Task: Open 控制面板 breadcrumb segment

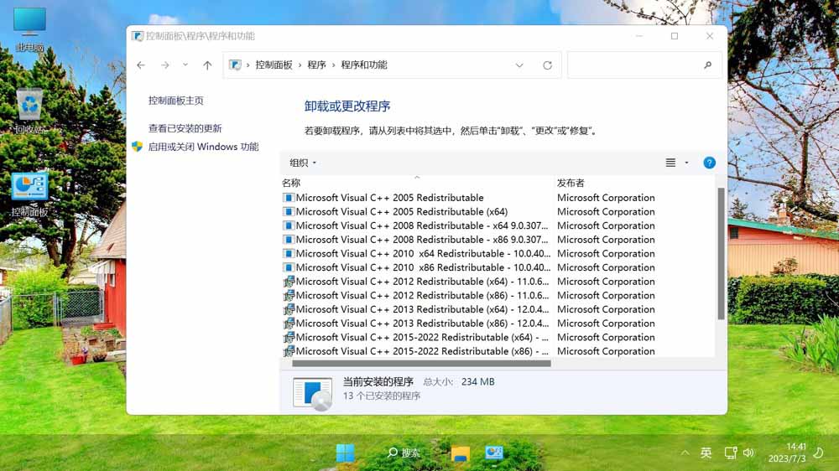Action: tap(274, 65)
